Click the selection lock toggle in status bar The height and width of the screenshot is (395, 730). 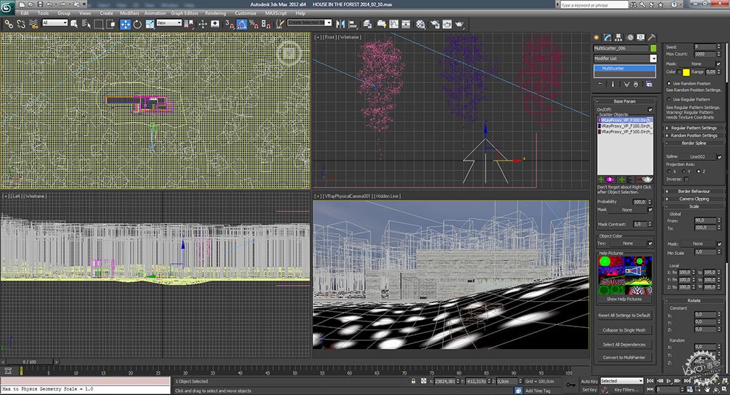click(x=413, y=381)
